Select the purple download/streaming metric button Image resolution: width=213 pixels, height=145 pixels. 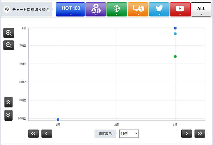pyautogui.click(x=96, y=10)
